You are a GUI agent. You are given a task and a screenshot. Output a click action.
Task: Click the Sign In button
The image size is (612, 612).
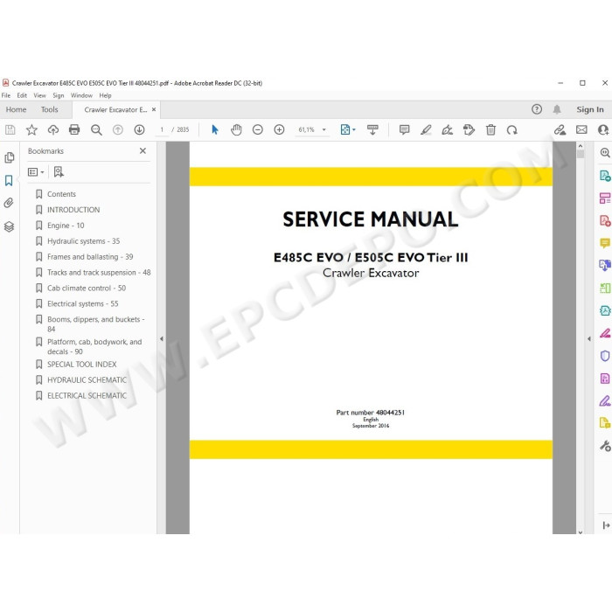tap(590, 109)
